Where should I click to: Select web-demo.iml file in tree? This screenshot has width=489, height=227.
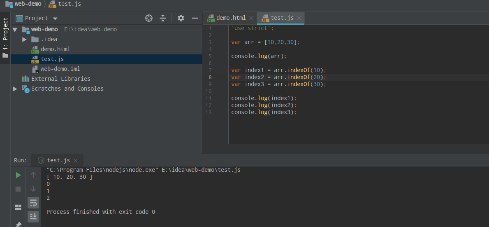pos(60,69)
